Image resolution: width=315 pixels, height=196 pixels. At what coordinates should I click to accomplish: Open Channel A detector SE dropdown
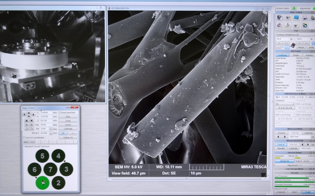(x=285, y=104)
